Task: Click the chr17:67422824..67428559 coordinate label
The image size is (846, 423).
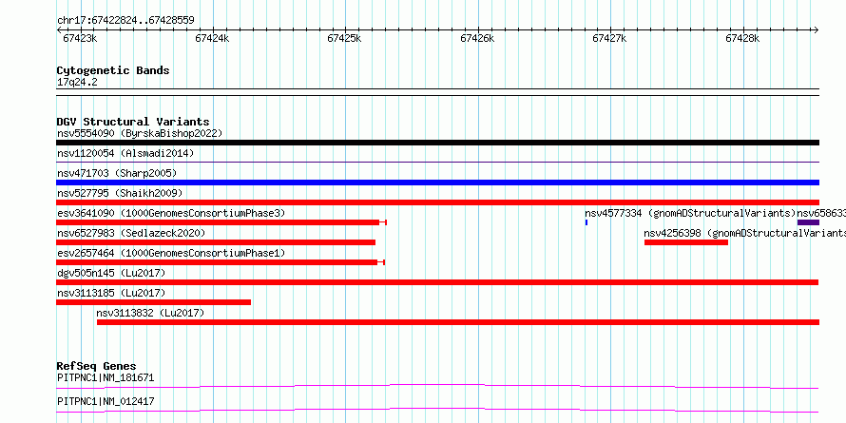Action: point(125,21)
